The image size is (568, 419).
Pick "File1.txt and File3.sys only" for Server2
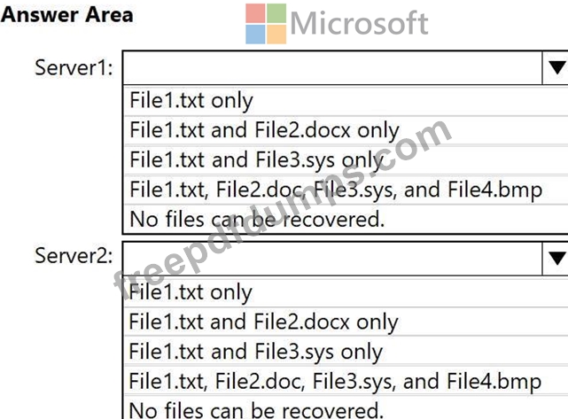click(x=256, y=352)
